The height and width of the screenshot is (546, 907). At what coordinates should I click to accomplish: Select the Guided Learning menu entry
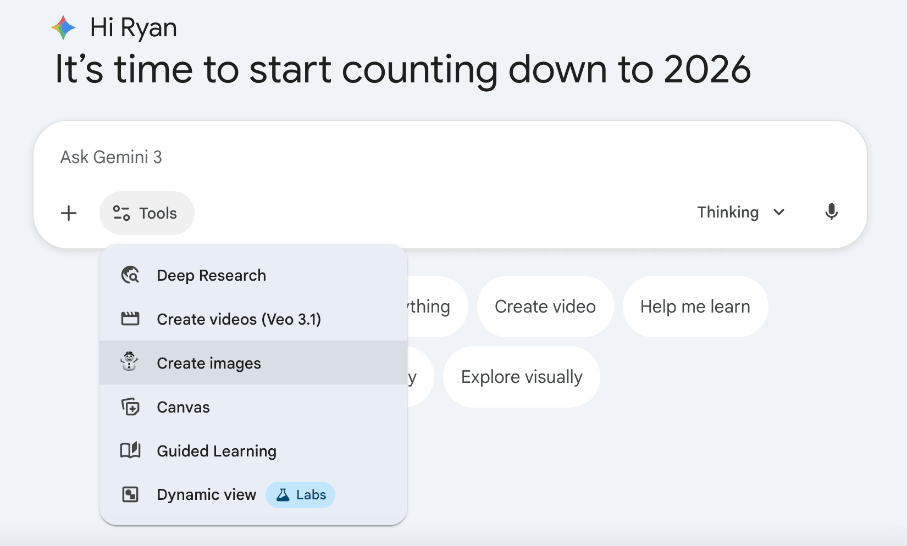217,451
